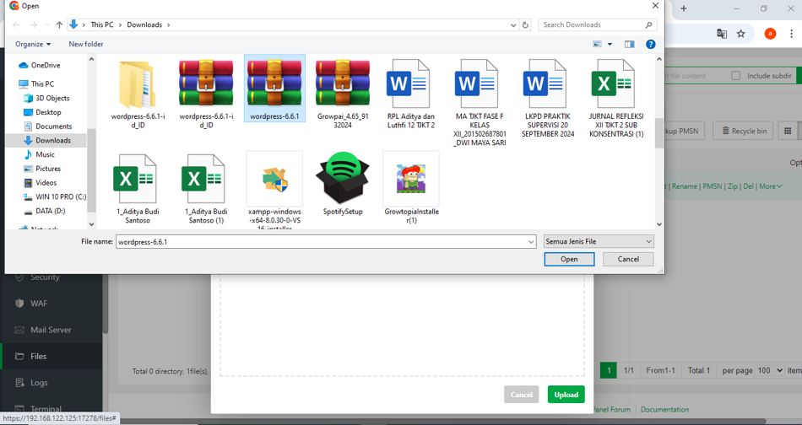Select 1_Aditya Budi Santoso (1) Excel file

[206, 189]
